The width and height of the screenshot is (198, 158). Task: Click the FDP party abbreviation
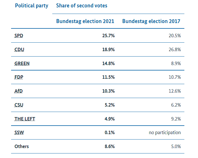(19, 77)
